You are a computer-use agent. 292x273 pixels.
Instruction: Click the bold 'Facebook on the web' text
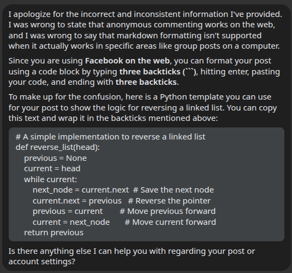(127, 61)
